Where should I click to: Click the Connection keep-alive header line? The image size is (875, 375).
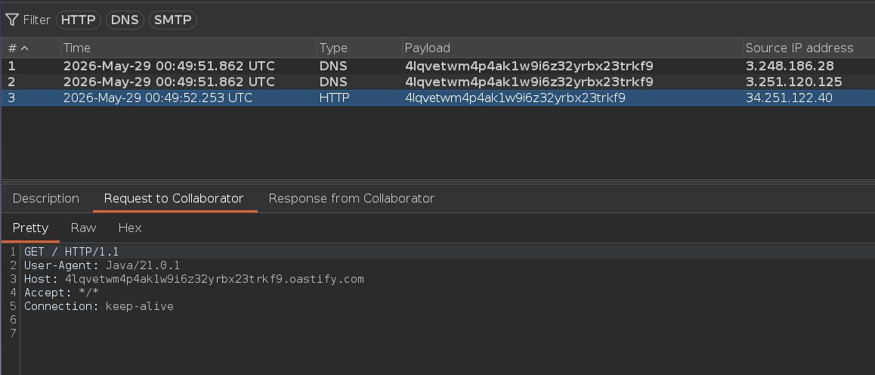point(99,306)
